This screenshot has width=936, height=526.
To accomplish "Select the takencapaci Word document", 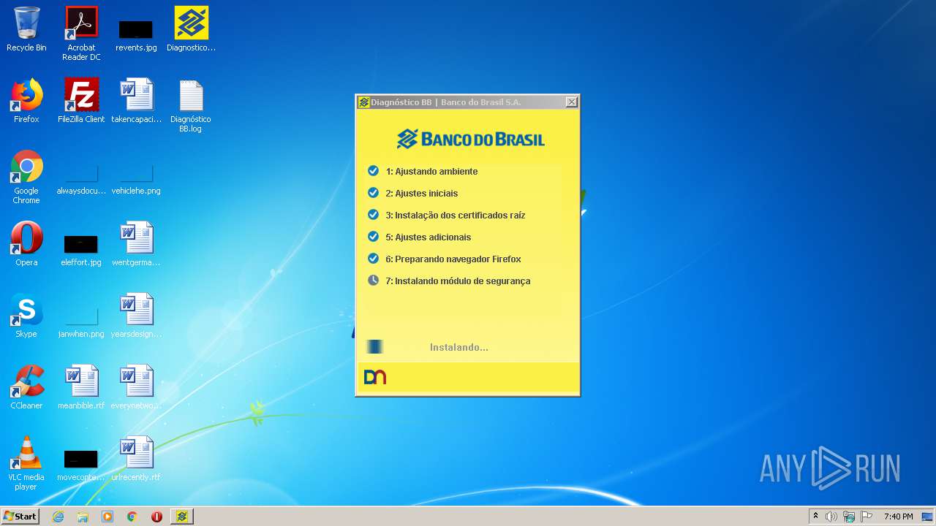I will click(x=136, y=101).
